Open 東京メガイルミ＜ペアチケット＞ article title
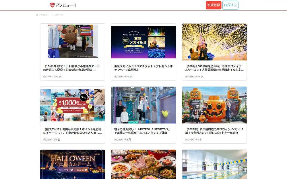The width and height of the screenshot is (287, 179). point(143,68)
